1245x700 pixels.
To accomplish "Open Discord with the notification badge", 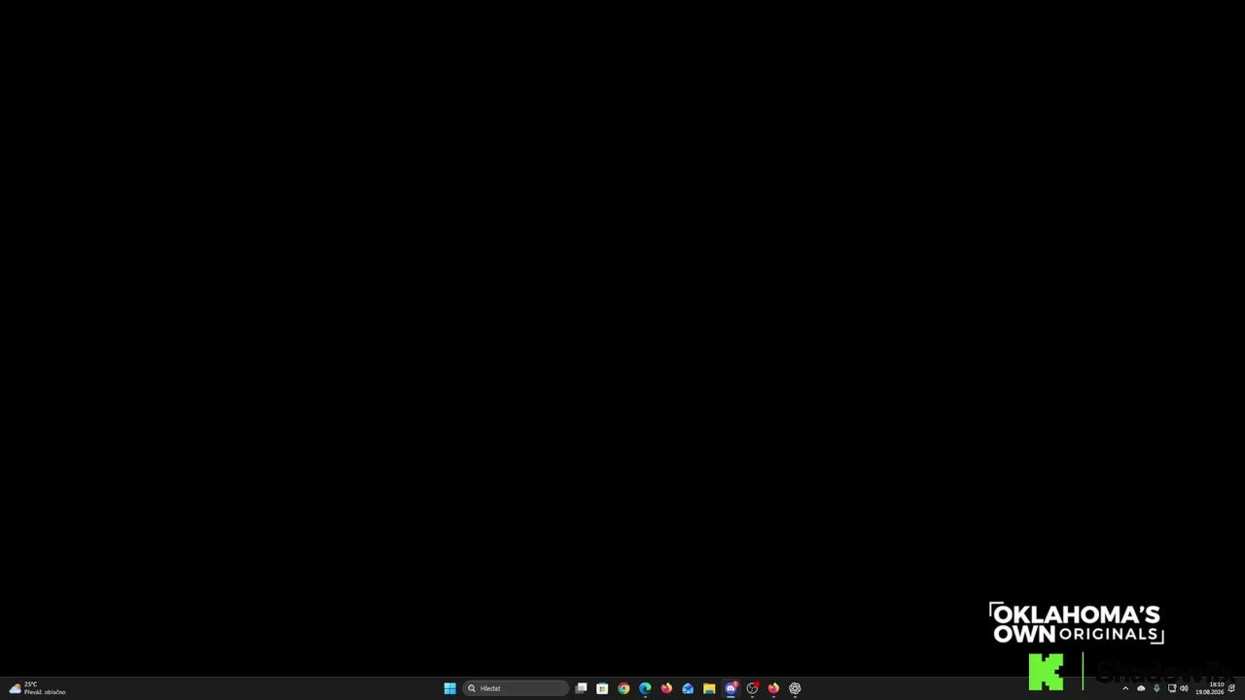I will pyautogui.click(x=730, y=688).
